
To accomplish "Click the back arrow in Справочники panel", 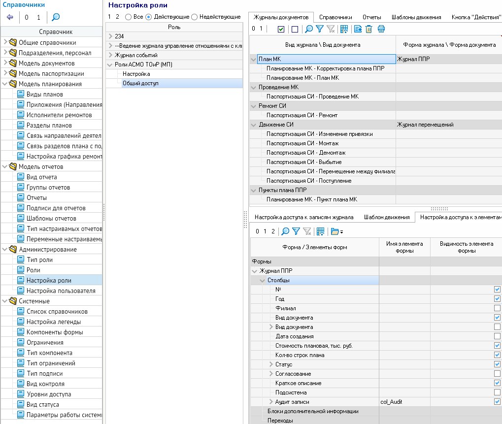I will coord(10,17).
